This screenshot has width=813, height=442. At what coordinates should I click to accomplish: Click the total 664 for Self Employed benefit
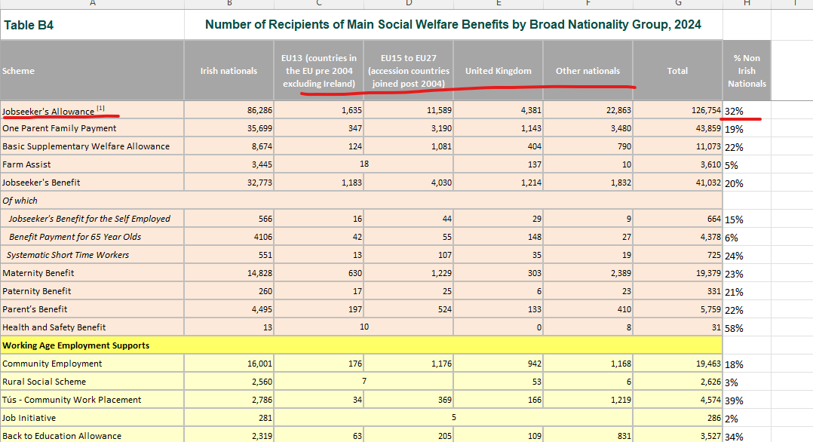(678, 219)
